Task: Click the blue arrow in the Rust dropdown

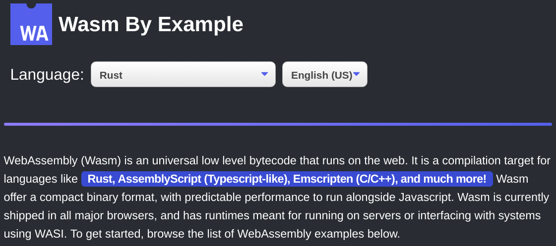Action: 264,74
